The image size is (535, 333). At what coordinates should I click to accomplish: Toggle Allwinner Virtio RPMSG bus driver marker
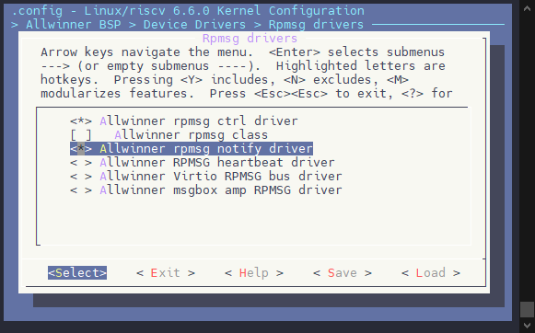[x=81, y=177]
